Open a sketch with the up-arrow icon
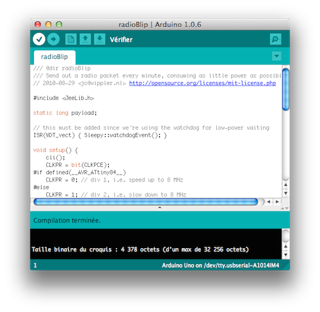Viewport: 320px width, 312px height. pyautogui.click(x=85, y=39)
